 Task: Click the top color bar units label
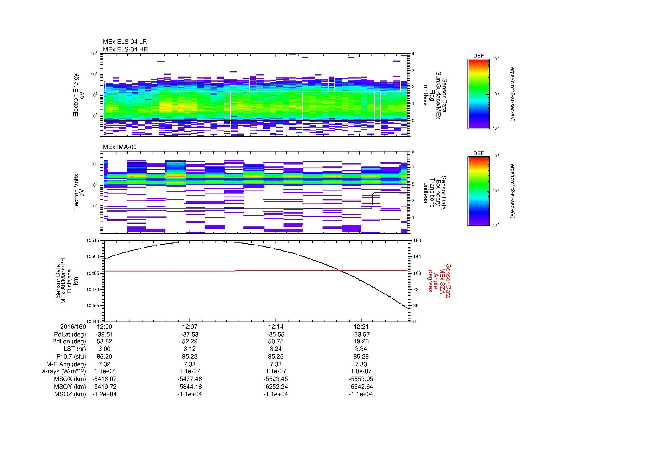512,95
